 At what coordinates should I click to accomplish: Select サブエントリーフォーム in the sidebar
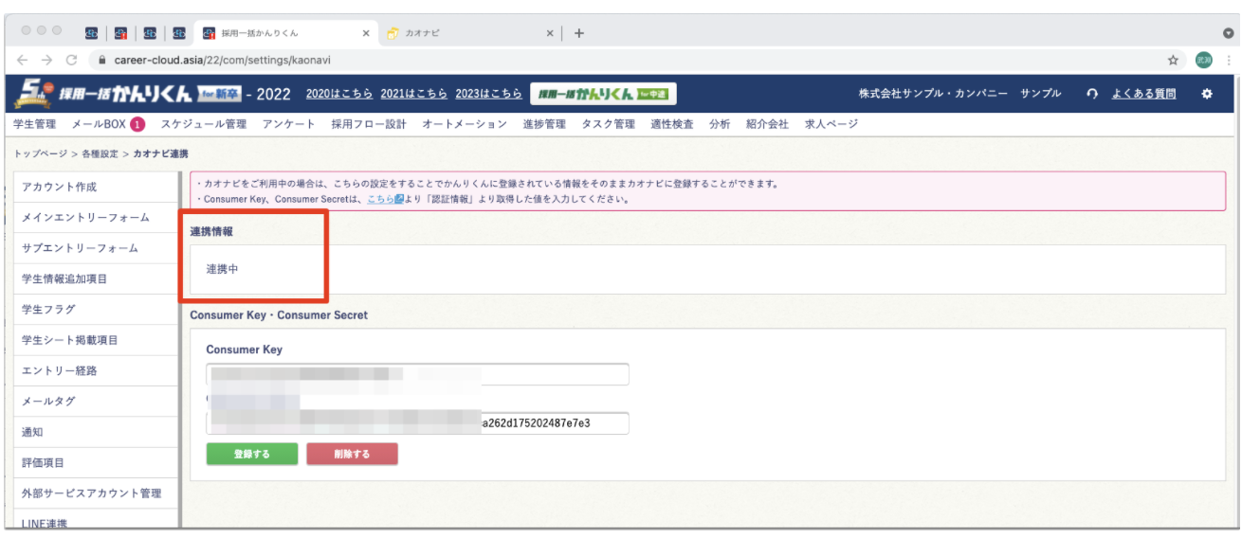(97, 248)
